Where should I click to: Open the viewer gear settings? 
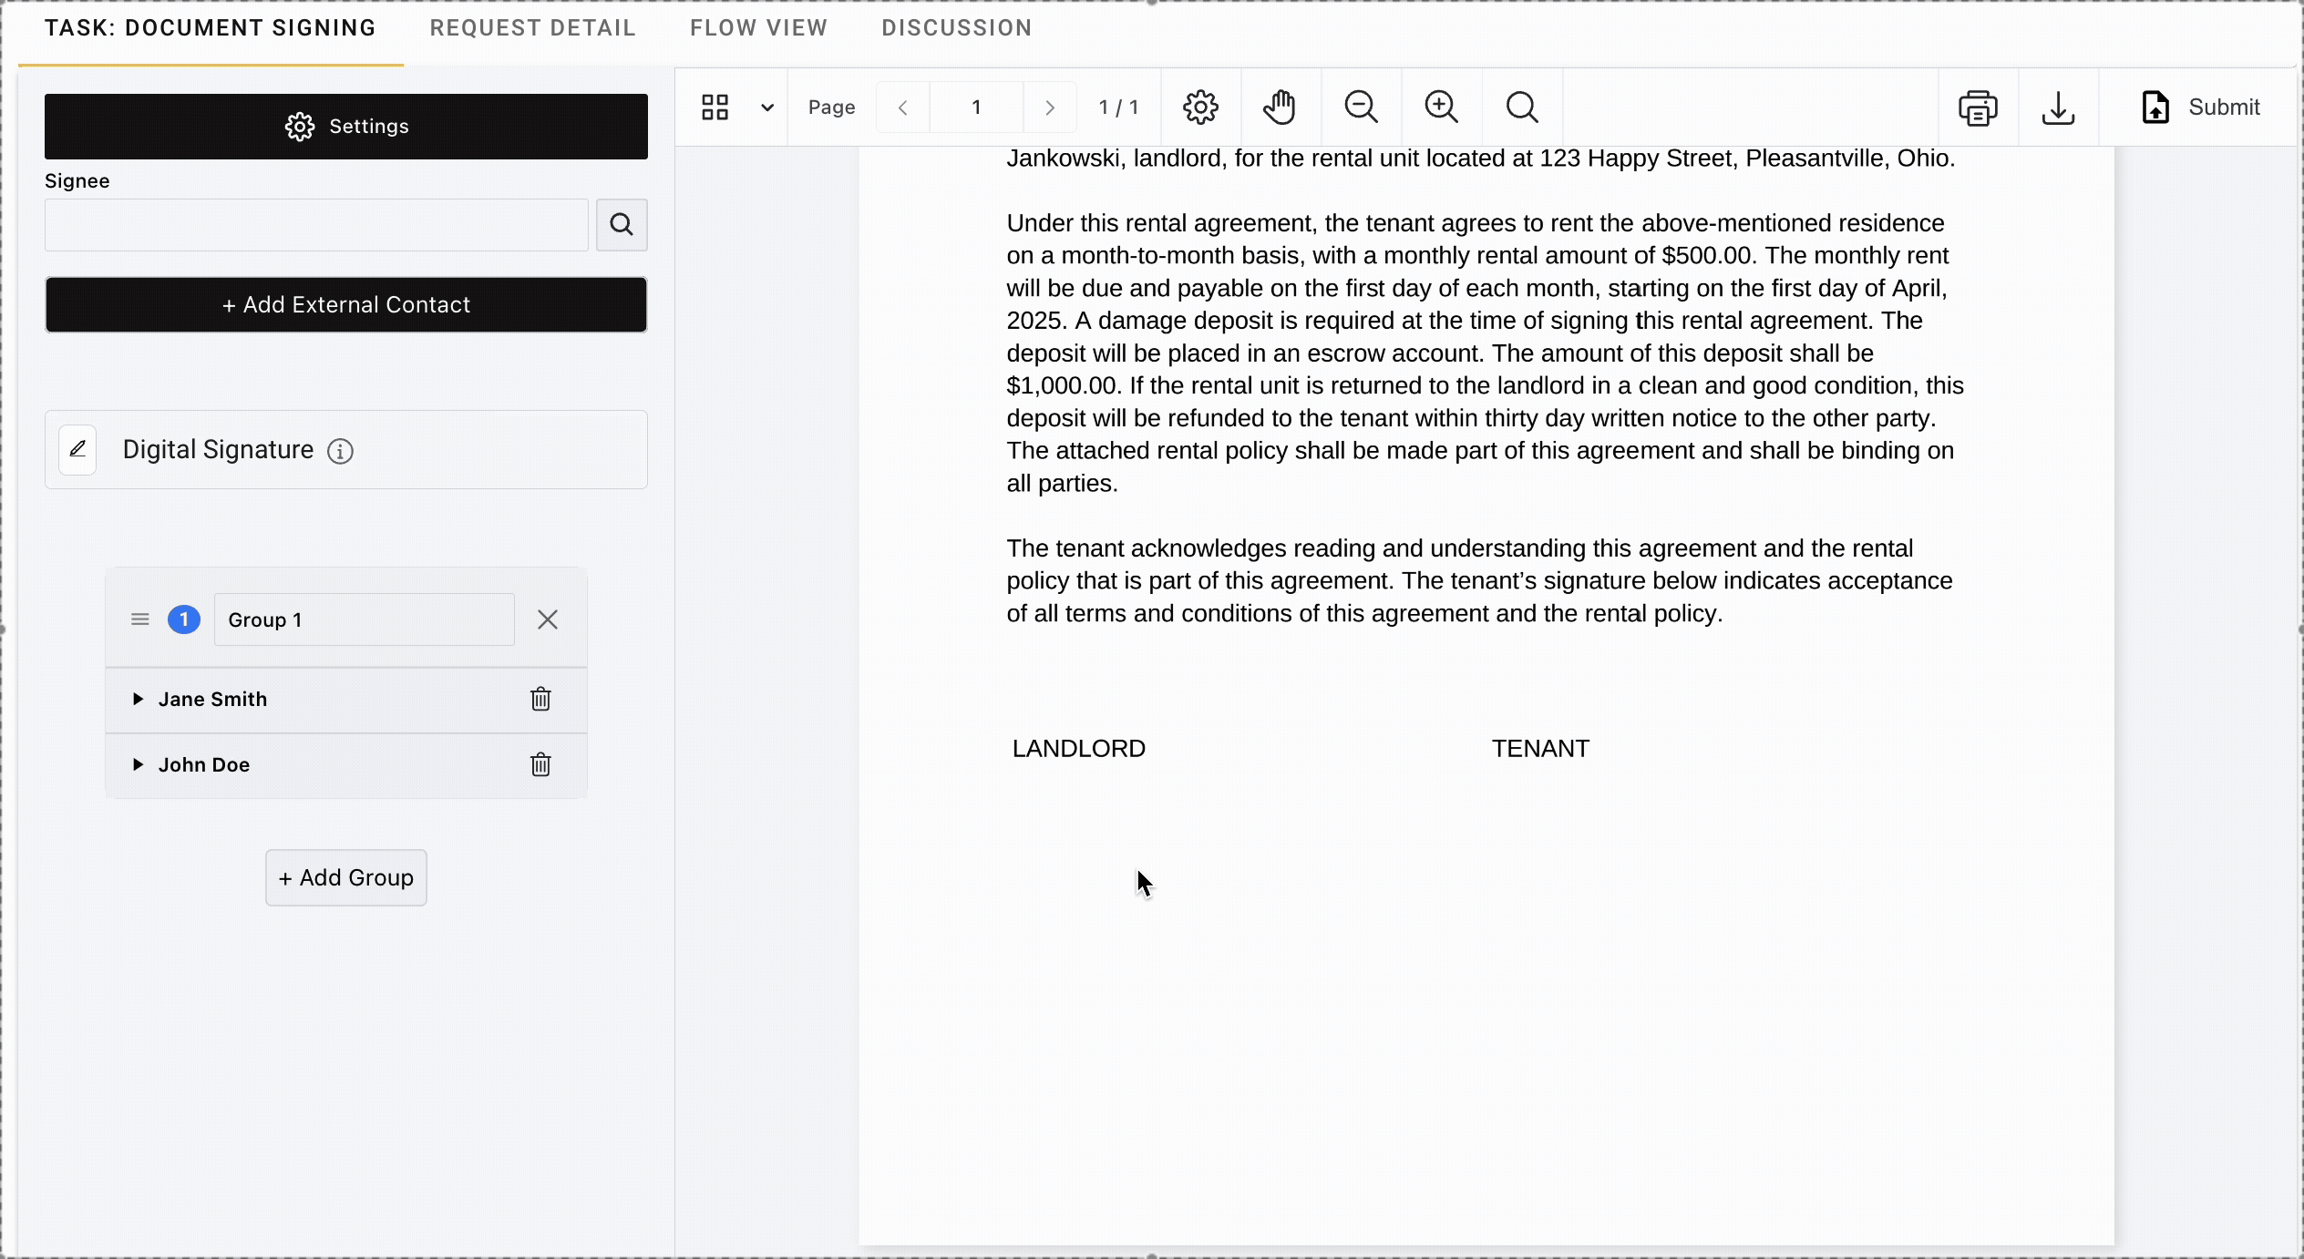[x=1200, y=107]
